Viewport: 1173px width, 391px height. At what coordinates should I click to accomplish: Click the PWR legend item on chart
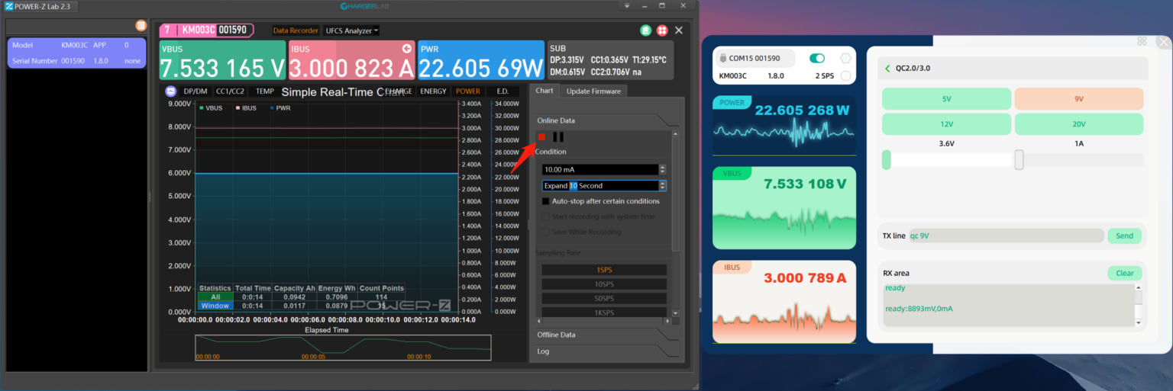(x=279, y=108)
